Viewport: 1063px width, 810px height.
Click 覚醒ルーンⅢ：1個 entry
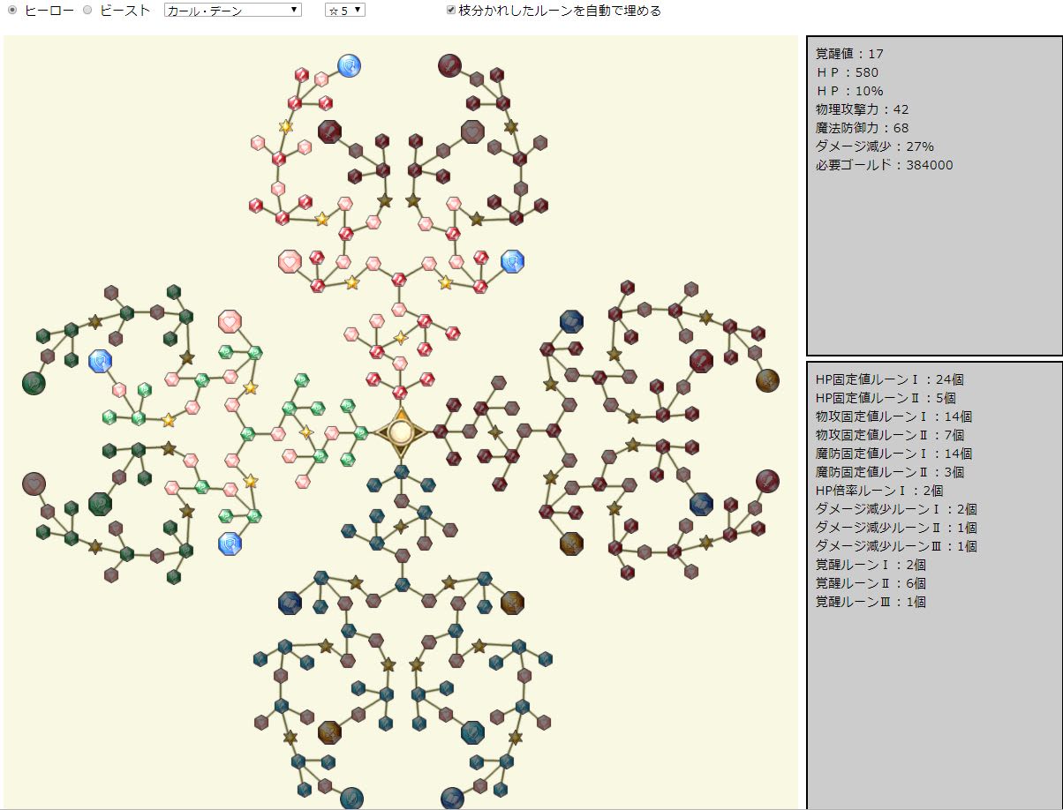[871, 602]
